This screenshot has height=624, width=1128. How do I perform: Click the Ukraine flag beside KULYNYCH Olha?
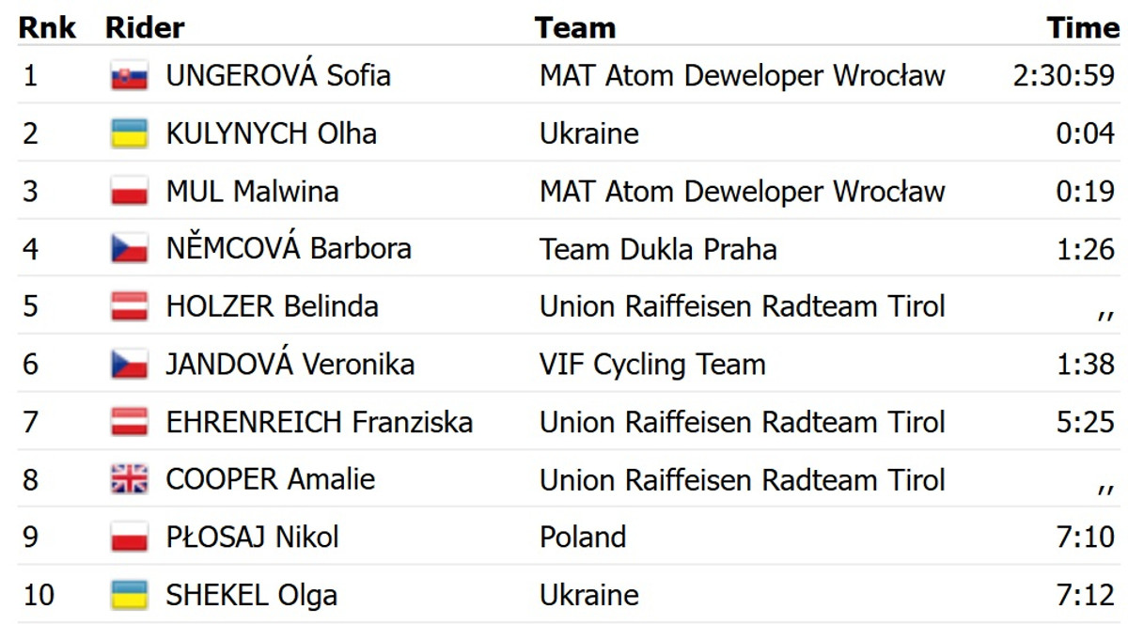click(129, 133)
